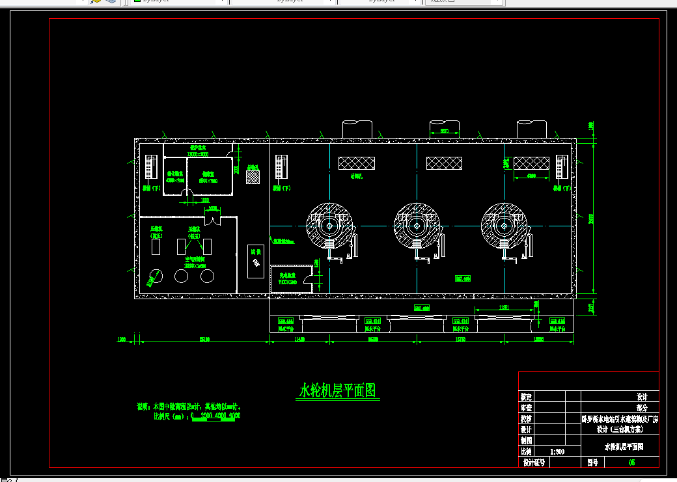The height and width of the screenshot is (482, 677).
Task: Open the ByLayer color dropdown with green swatch
Action: point(179,1)
